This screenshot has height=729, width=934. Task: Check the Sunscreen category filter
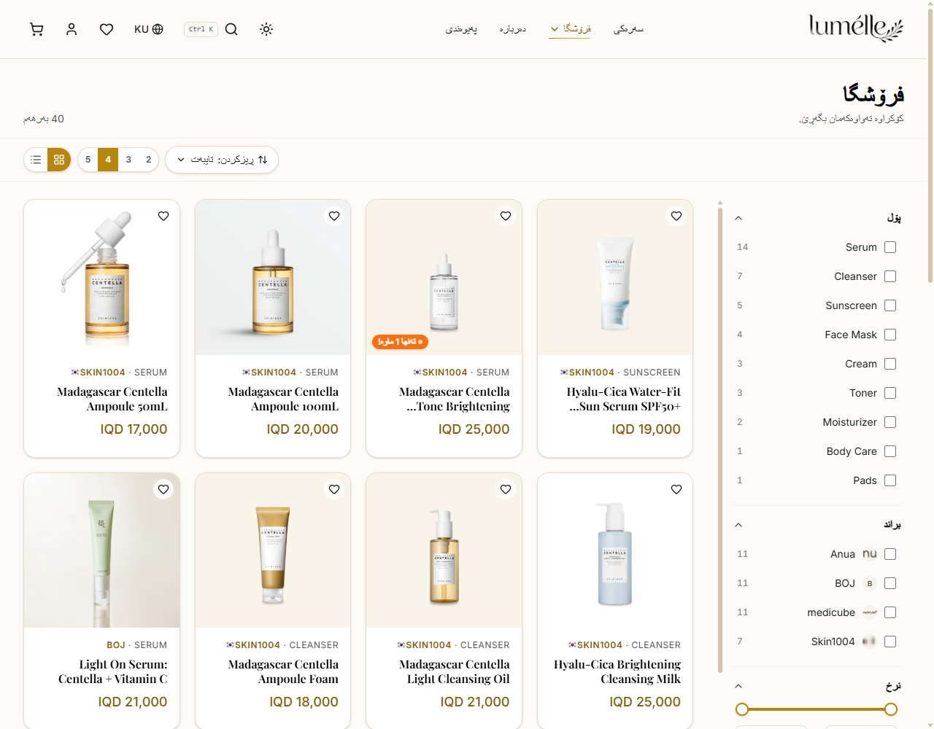[890, 305]
